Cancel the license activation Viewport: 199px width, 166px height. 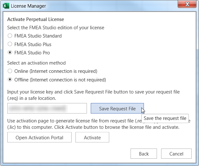click(x=176, y=154)
